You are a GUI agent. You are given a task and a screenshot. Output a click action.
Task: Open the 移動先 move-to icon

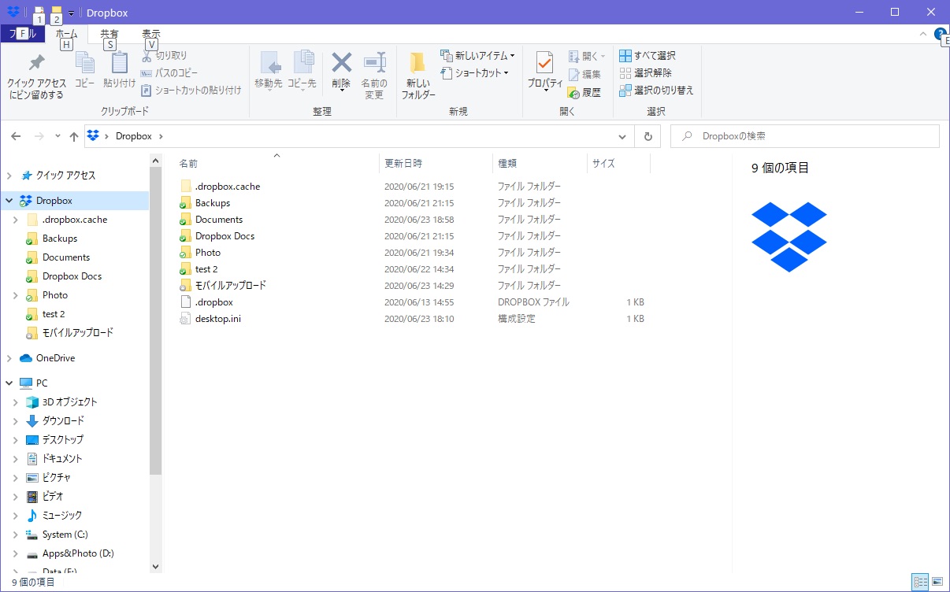click(x=269, y=63)
